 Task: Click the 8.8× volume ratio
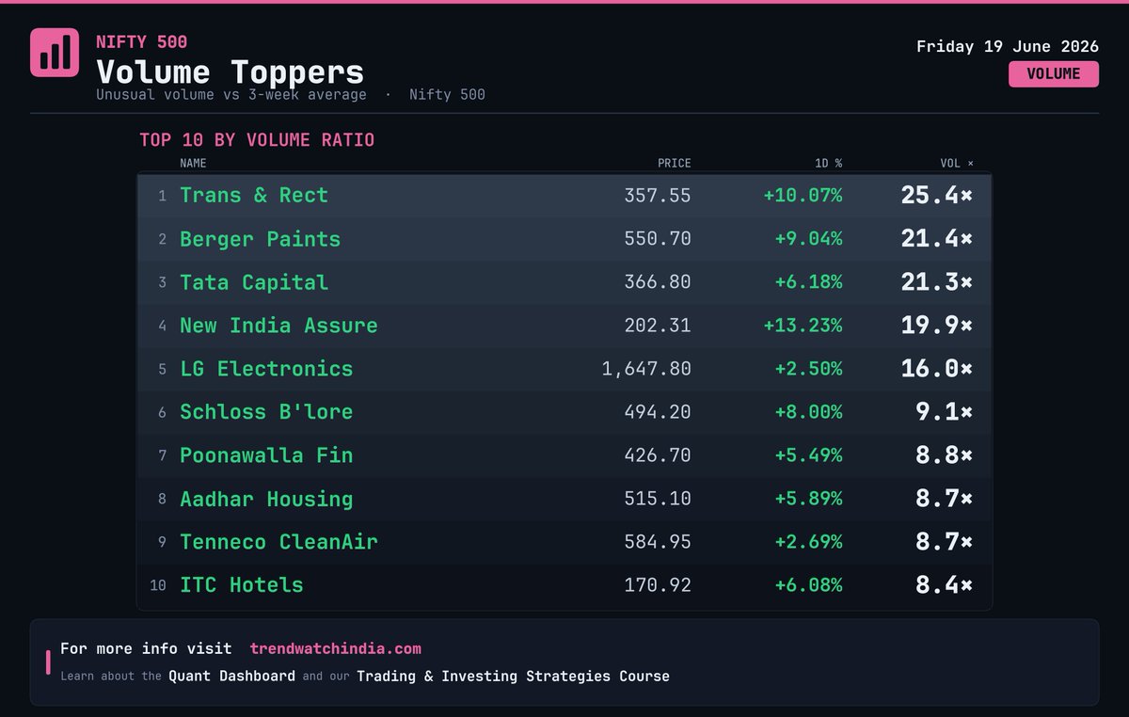(944, 455)
